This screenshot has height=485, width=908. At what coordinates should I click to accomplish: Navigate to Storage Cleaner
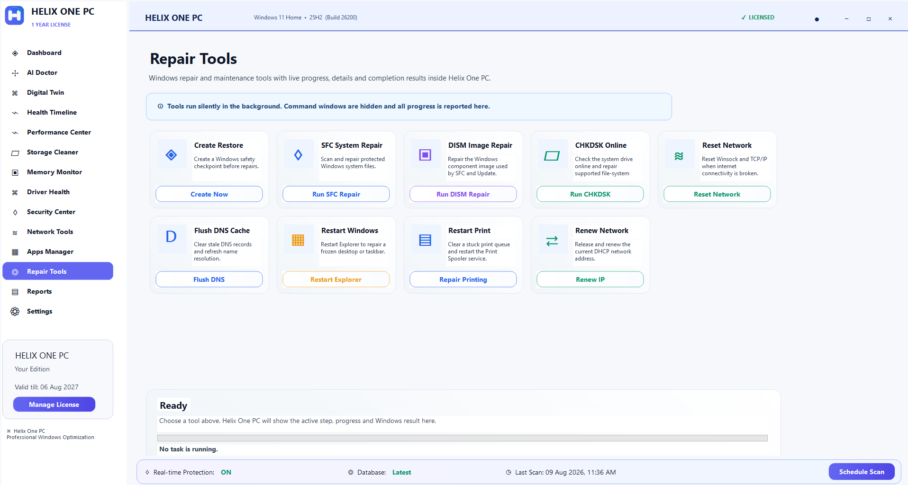pos(58,152)
